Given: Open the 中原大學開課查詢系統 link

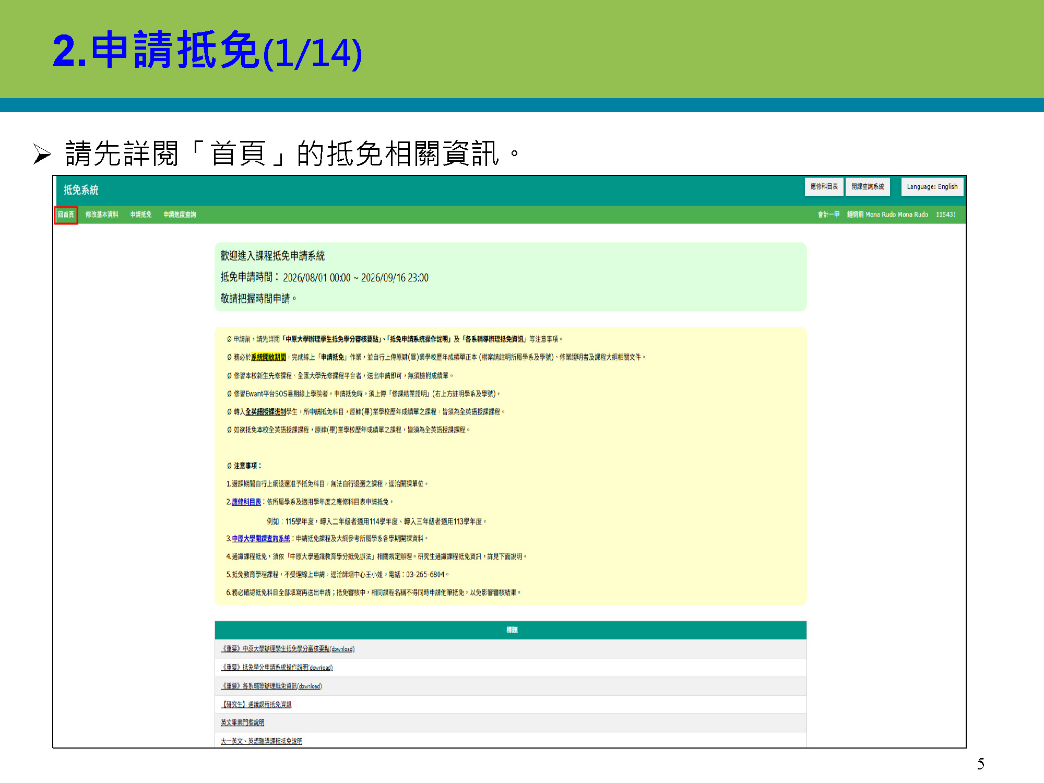Looking at the screenshot, I should [x=261, y=538].
